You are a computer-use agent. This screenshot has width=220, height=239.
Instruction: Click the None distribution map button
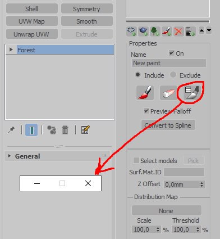click(167, 211)
